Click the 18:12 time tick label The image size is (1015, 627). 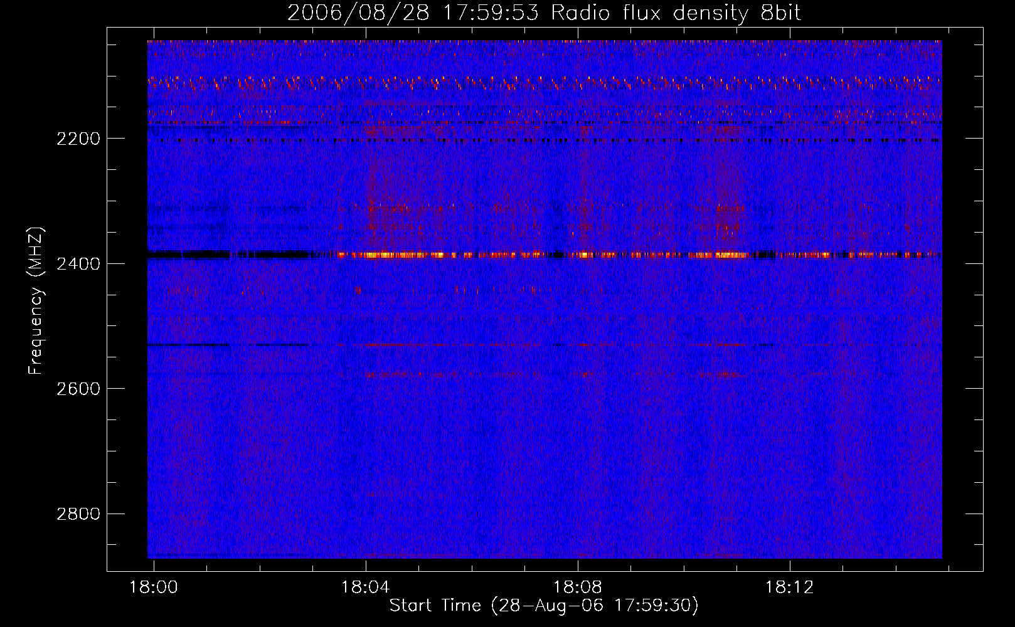tap(789, 587)
